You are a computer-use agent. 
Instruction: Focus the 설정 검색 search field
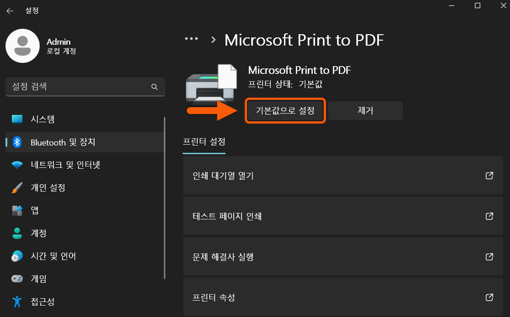[85, 87]
